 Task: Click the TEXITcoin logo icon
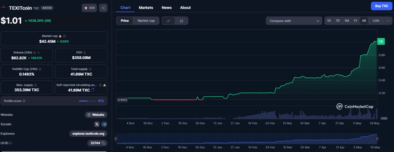click(x=4, y=8)
